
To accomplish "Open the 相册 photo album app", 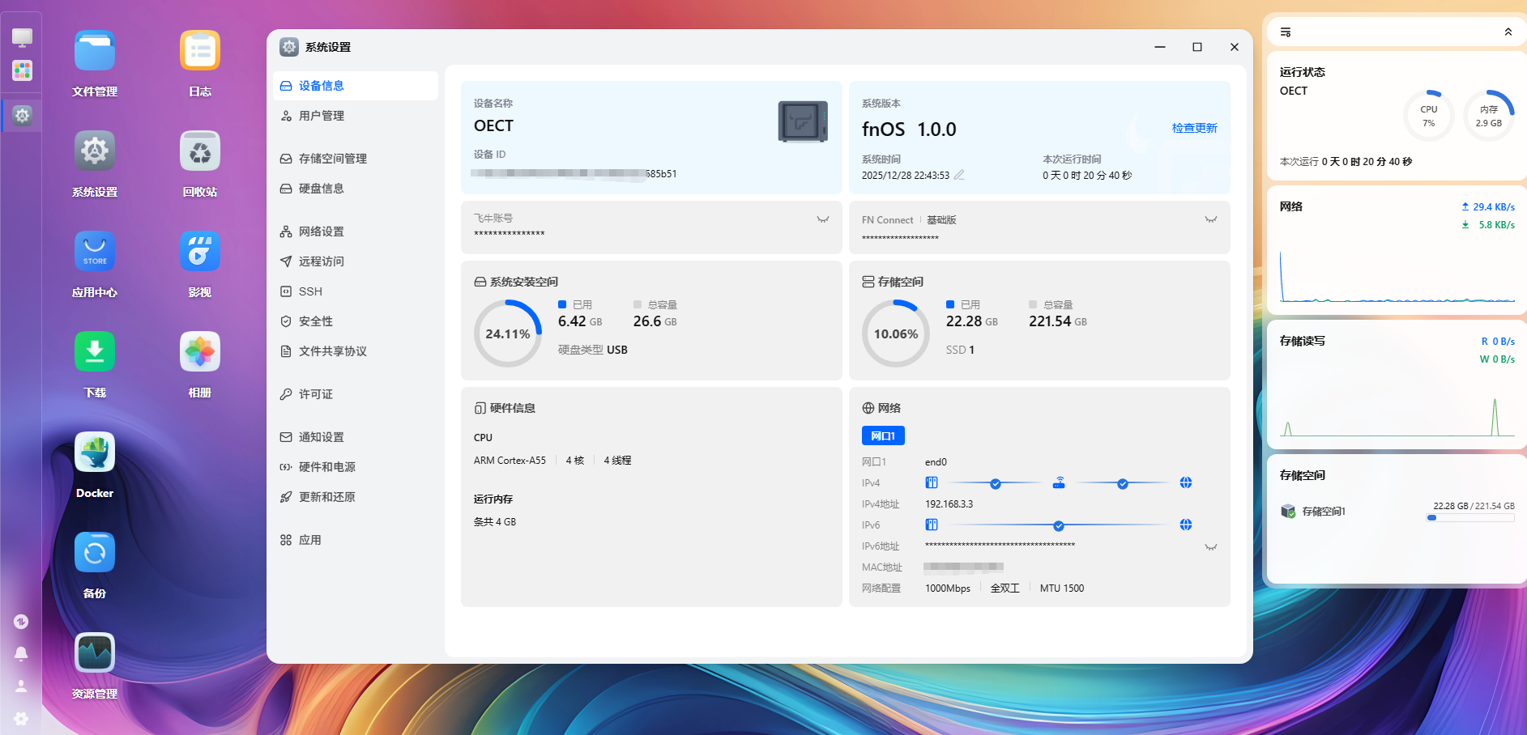I will (199, 352).
